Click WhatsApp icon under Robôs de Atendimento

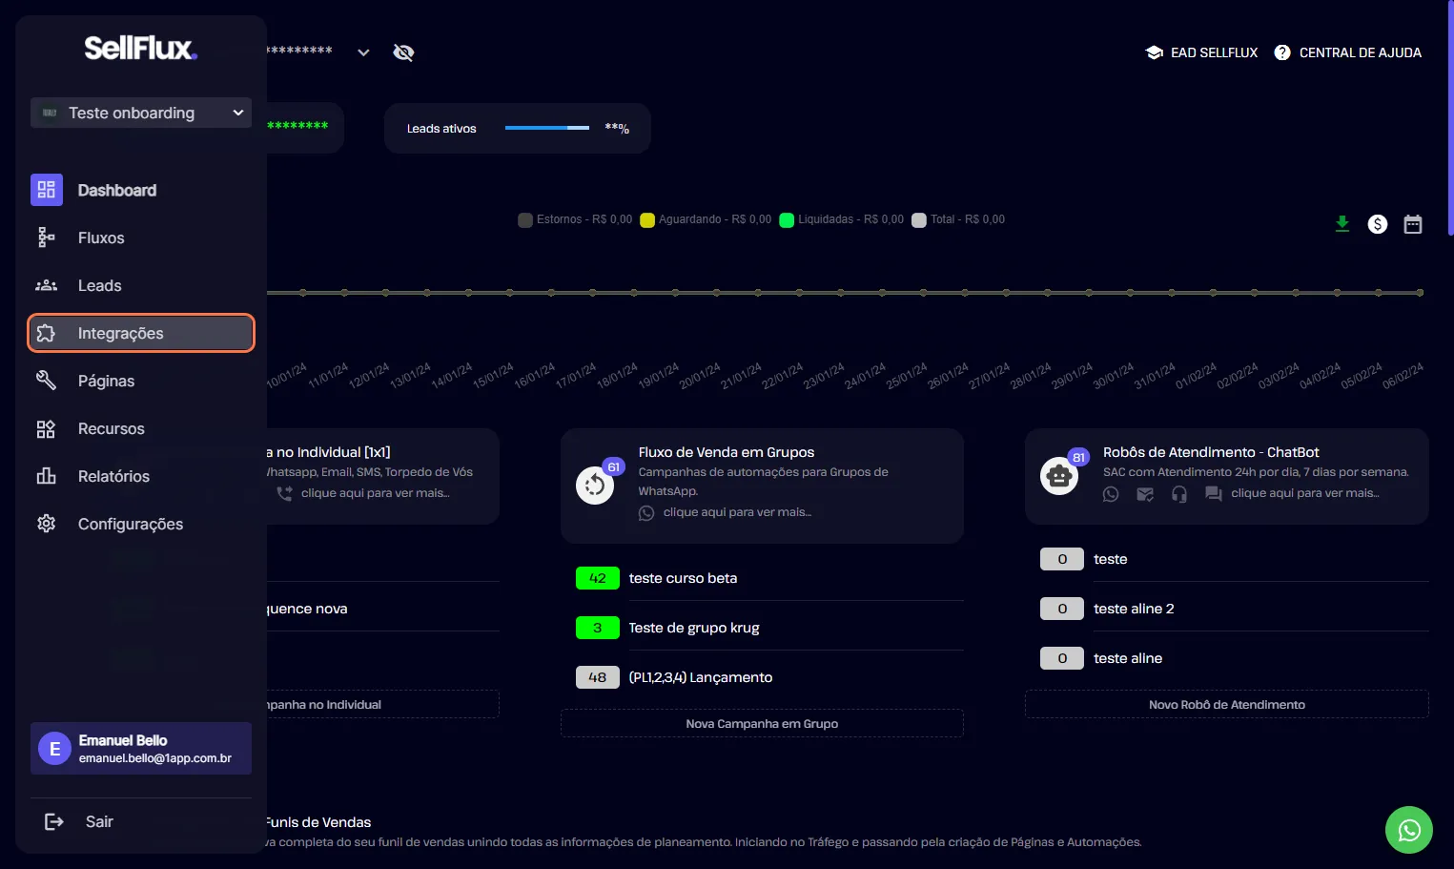coord(1111,493)
